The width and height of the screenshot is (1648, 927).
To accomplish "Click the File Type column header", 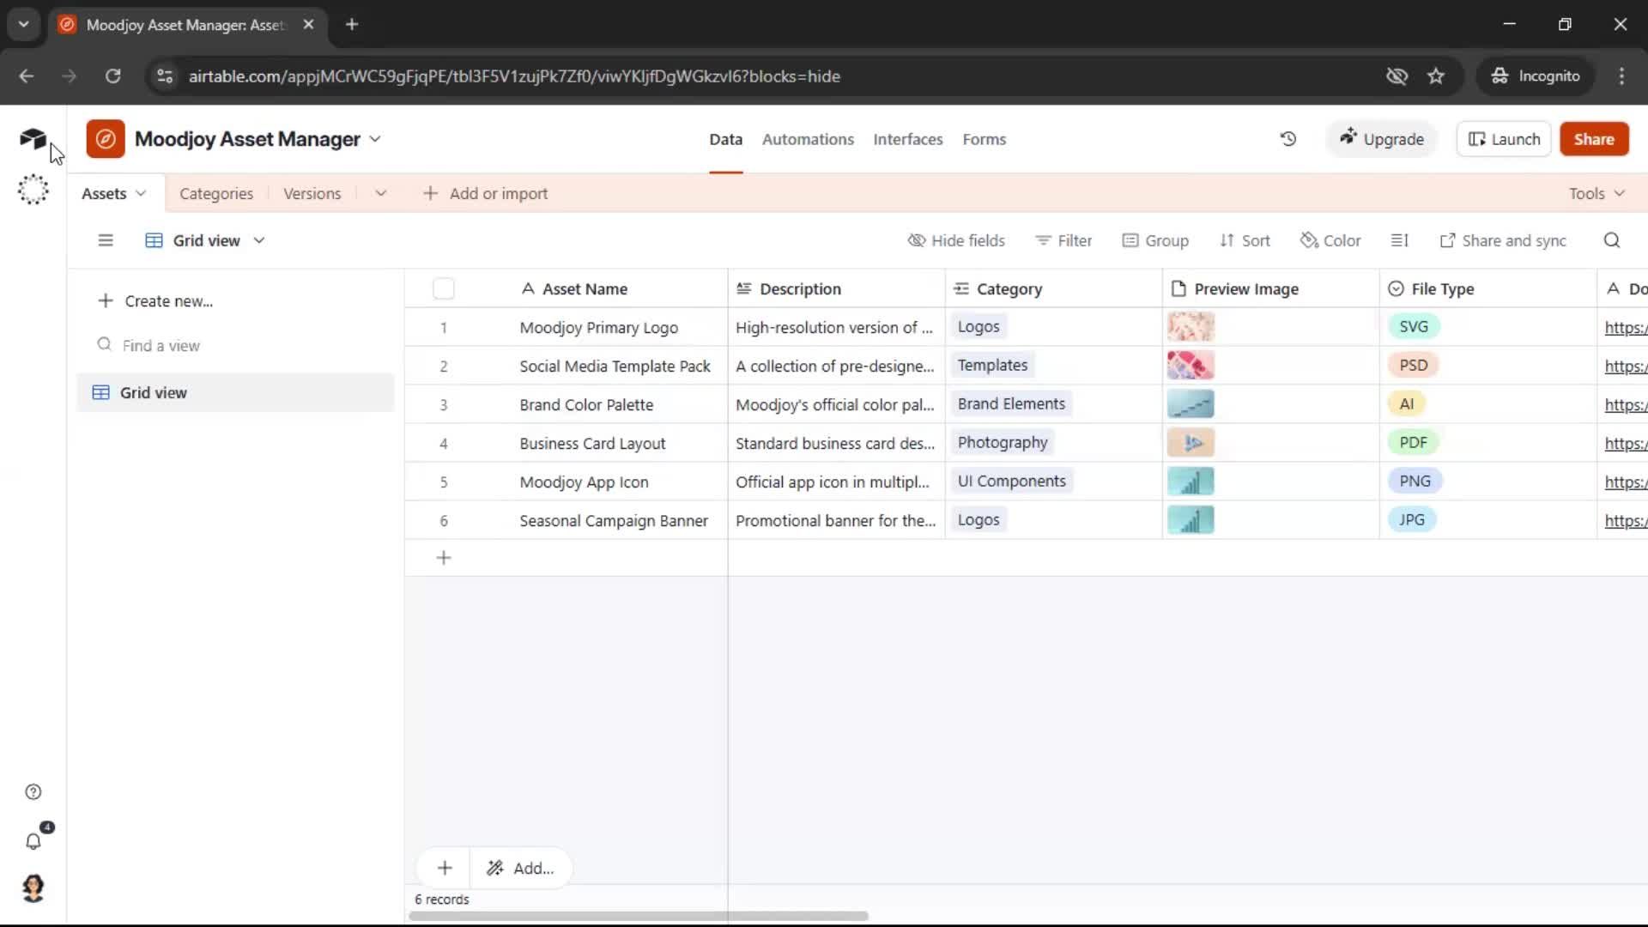I will 1488,288.
